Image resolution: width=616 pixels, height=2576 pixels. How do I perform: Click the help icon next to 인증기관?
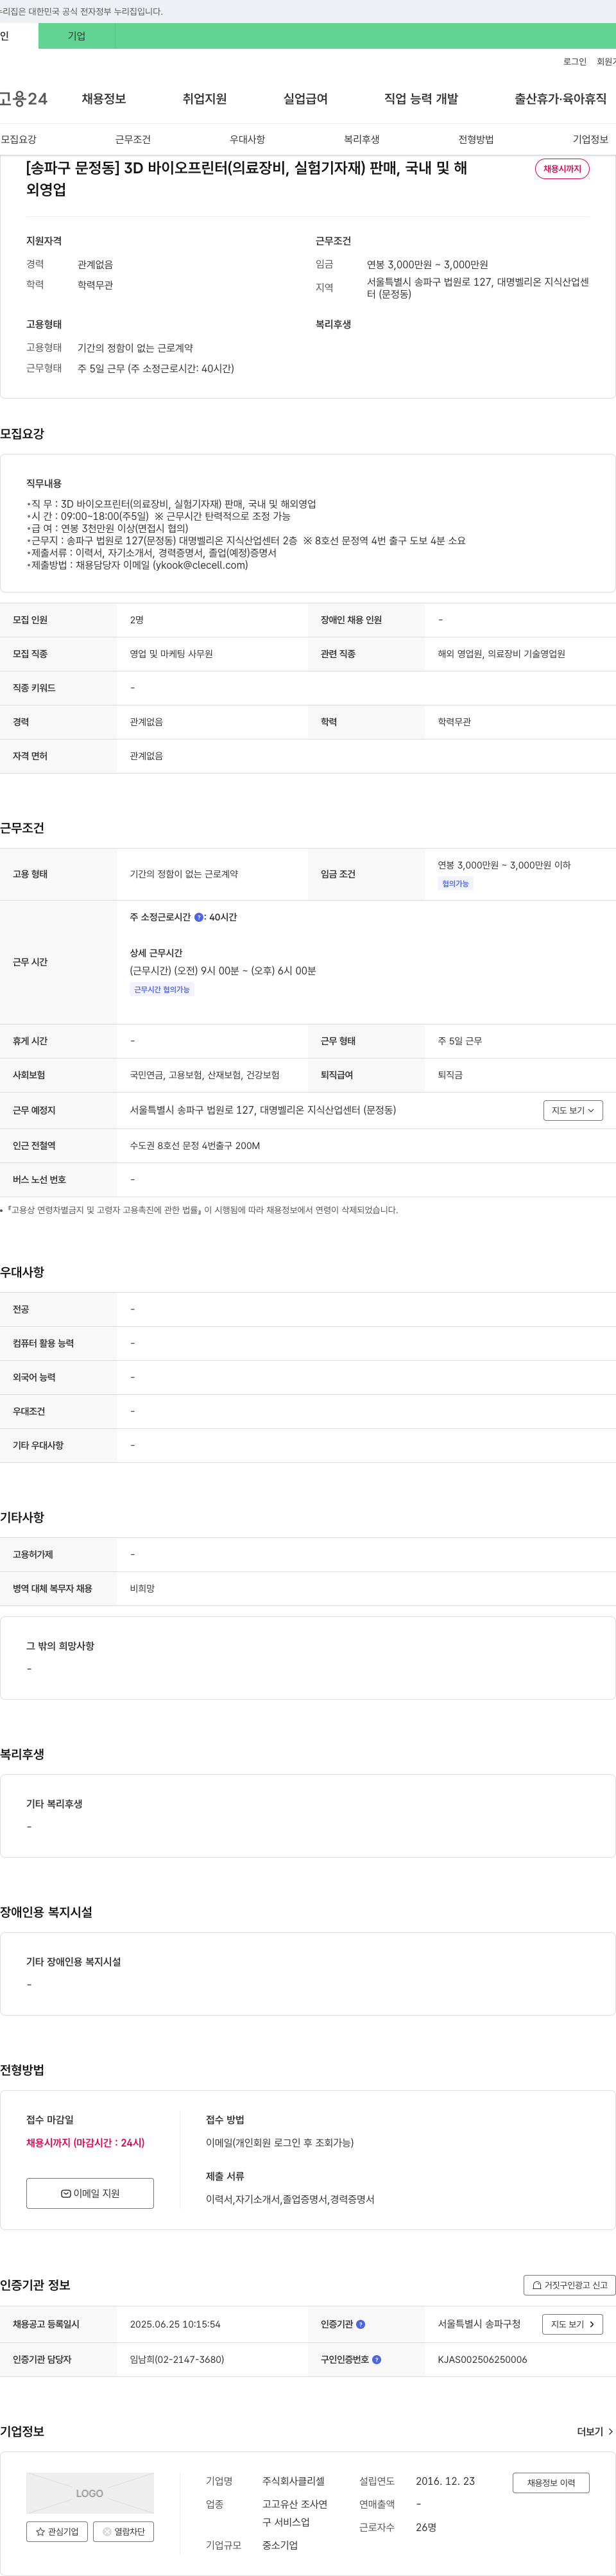coord(361,2324)
